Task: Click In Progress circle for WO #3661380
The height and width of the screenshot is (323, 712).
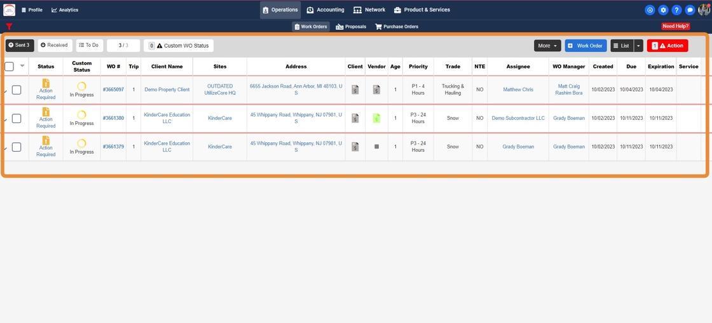Action: [x=82, y=115]
